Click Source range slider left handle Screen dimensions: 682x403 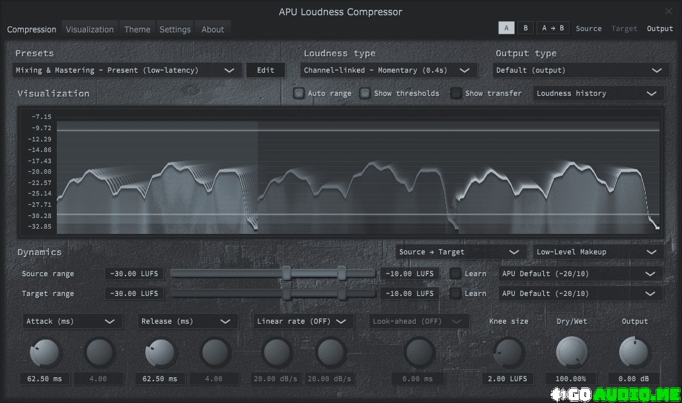click(x=286, y=273)
